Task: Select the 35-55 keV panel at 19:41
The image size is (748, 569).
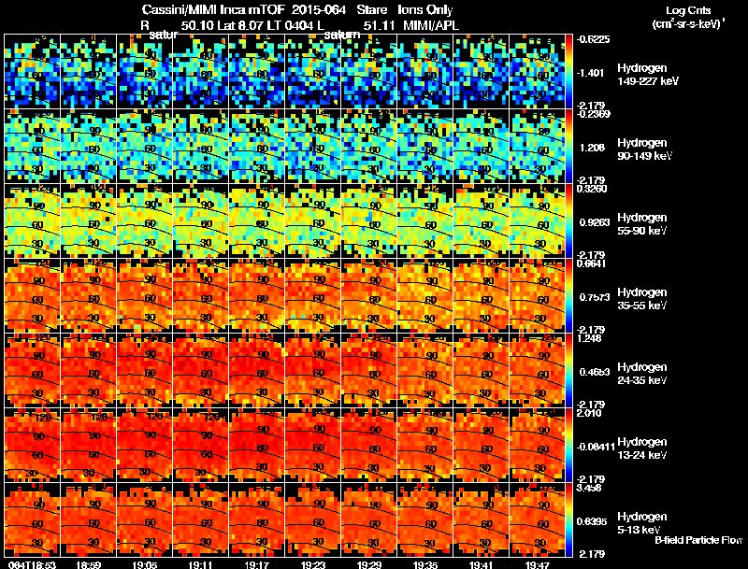Action: point(481,296)
